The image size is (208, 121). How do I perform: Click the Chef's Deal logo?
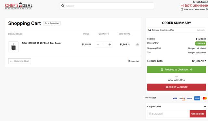pos(19,6)
